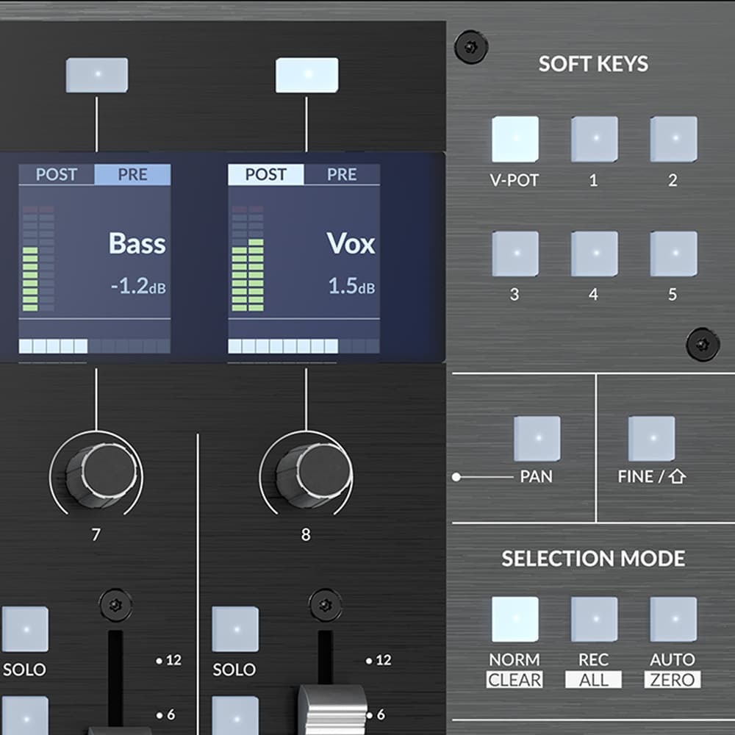
Task: Click the button below channel 8 SOLO
Action: (235, 716)
